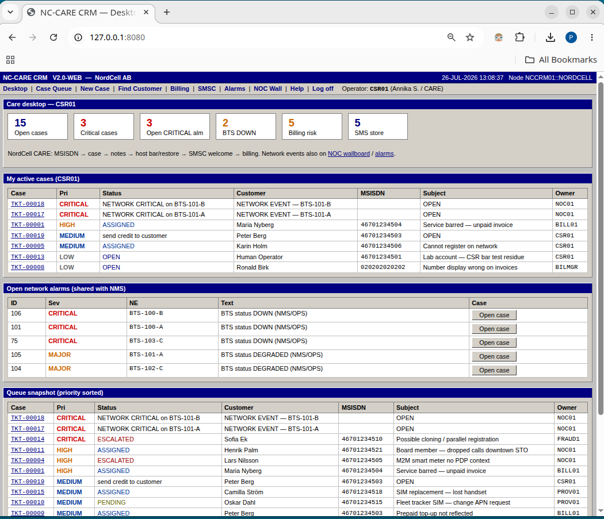Click the scrollbar down arrow

tap(601, 511)
